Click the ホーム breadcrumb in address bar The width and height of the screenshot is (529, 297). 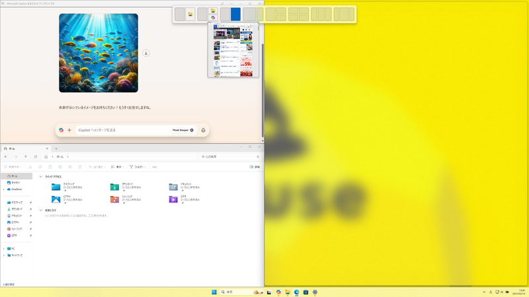click(60, 156)
